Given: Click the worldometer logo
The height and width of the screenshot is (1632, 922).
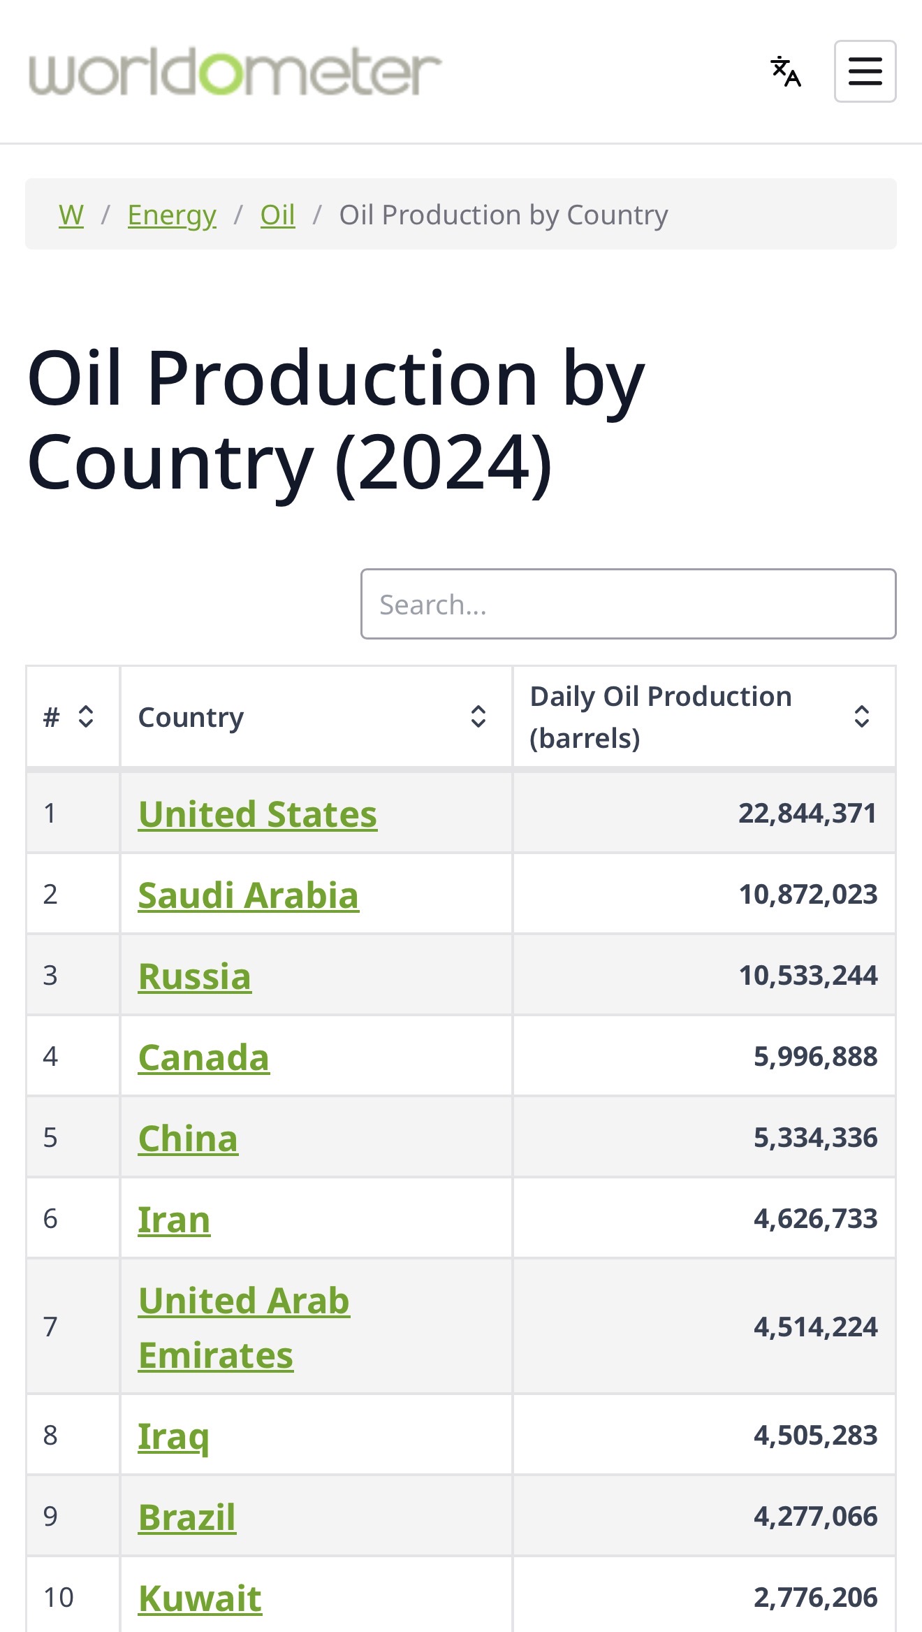Looking at the screenshot, I should coord(235,71).
